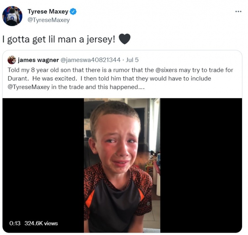Follow the @sixers mention link
248x235 pixels.
click(166, 70)
